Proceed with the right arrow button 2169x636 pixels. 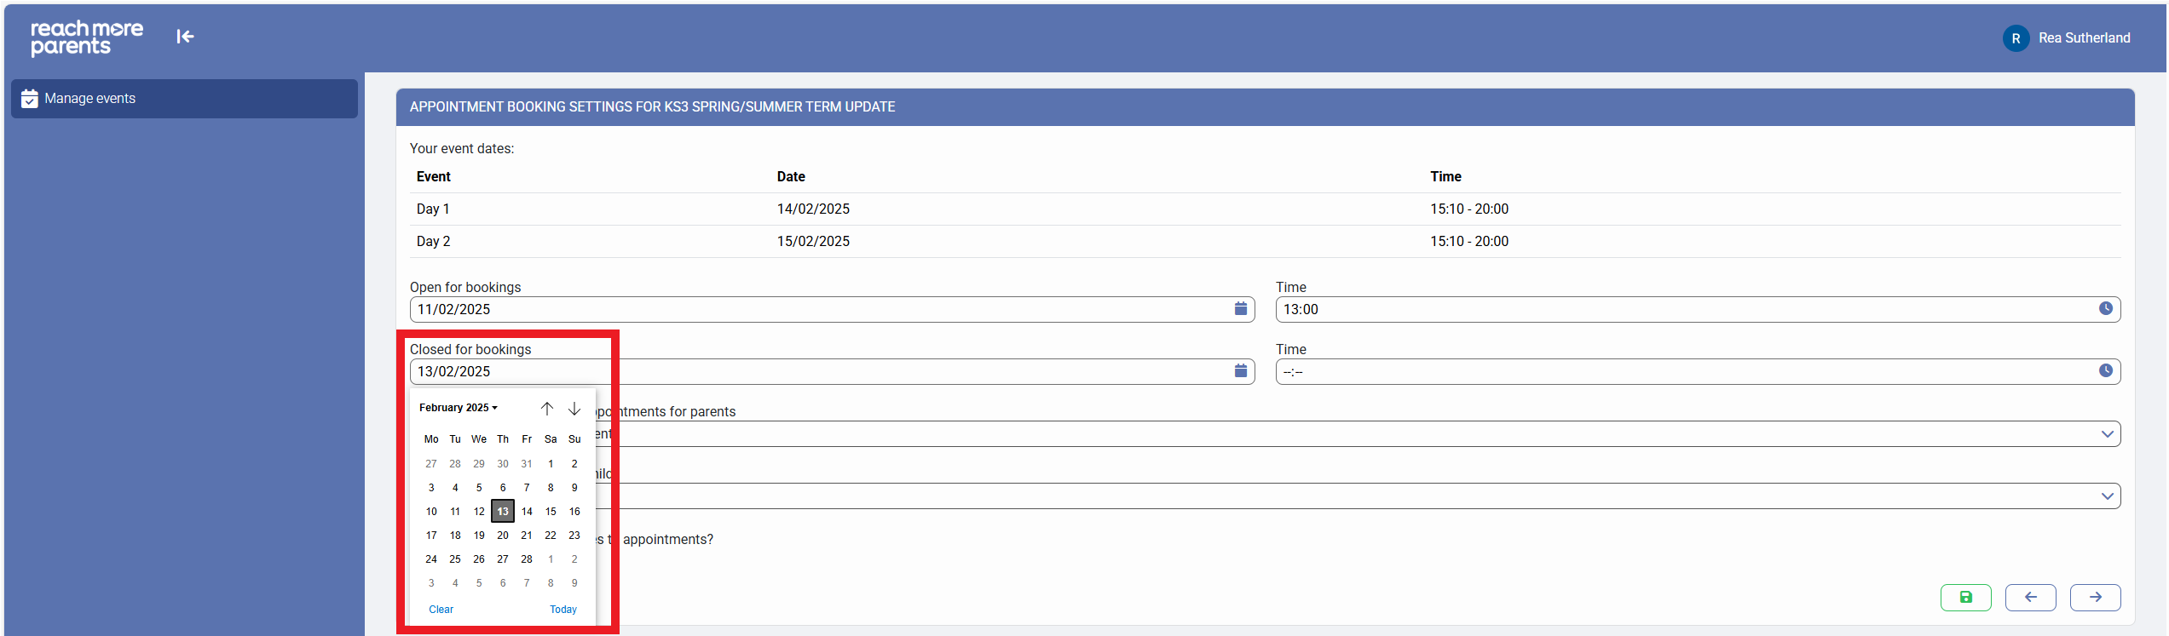[2095, 598]
